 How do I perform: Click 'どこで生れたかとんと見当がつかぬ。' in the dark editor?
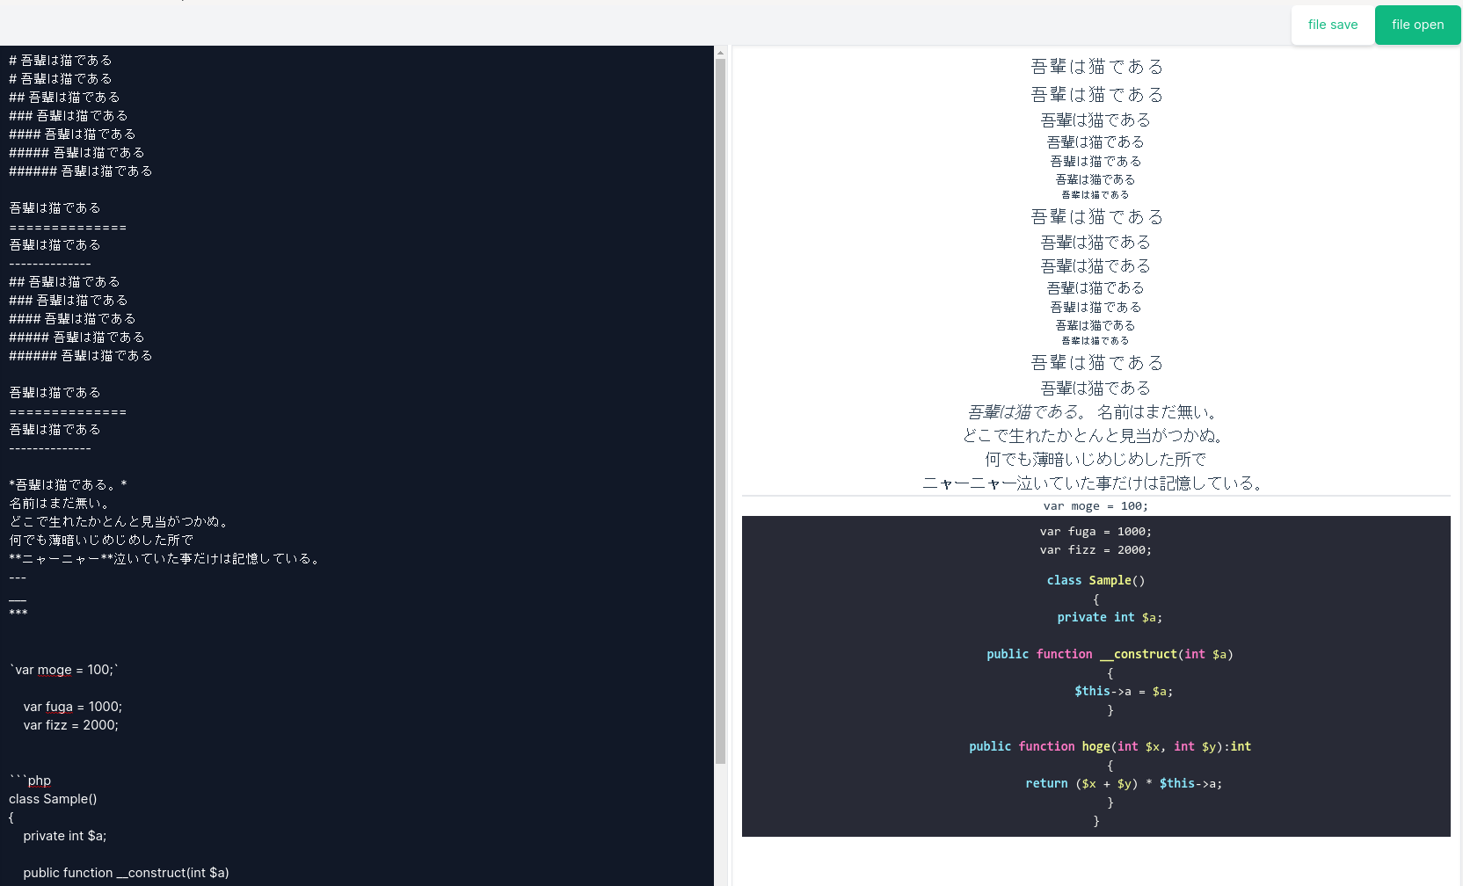coord(120,521)
